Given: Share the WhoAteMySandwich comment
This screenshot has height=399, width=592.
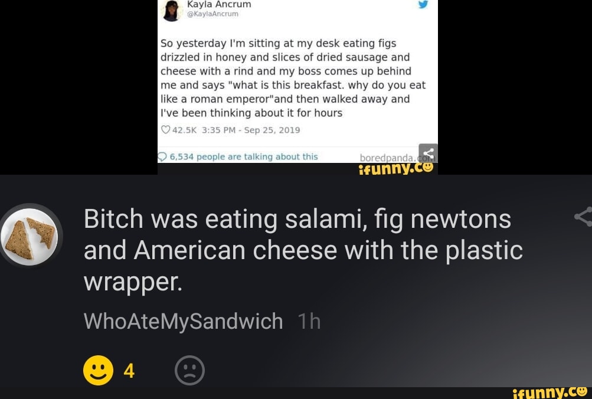Looking at the screenshot, I should coord(583,217).
